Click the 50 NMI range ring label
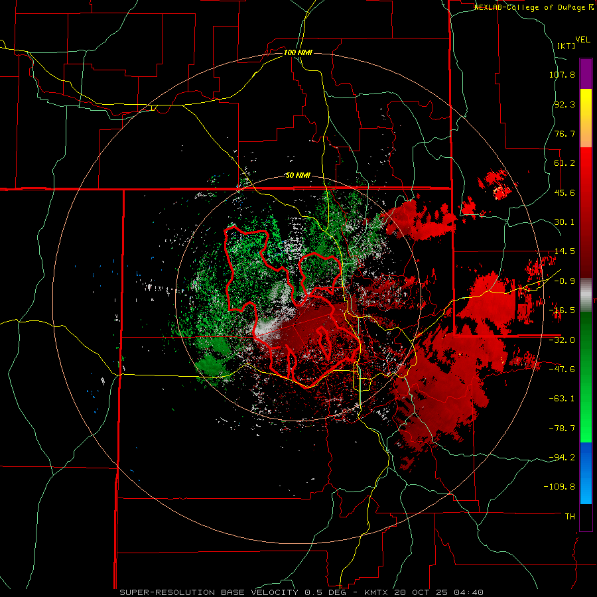Image resolution: width=597 pixels, height=597 pixels. (298, 176)
